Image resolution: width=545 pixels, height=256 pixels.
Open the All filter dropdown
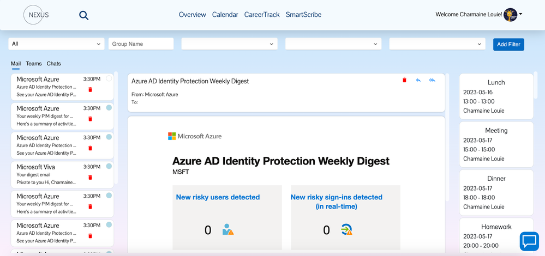[56, 44]
